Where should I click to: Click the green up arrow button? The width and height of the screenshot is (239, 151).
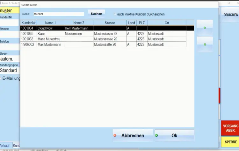point(205,28)
